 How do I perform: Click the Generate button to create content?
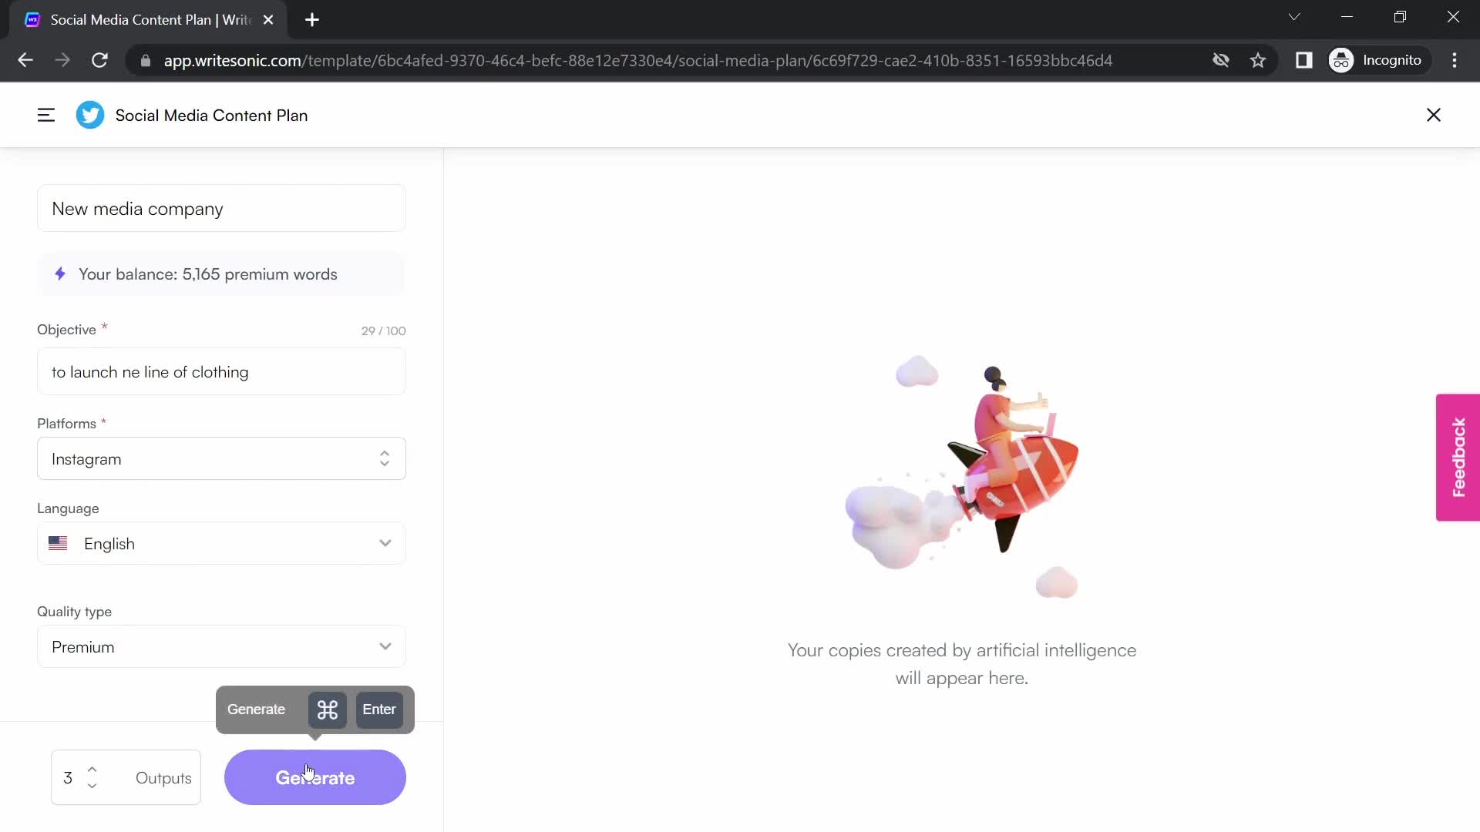coord(315,777)
